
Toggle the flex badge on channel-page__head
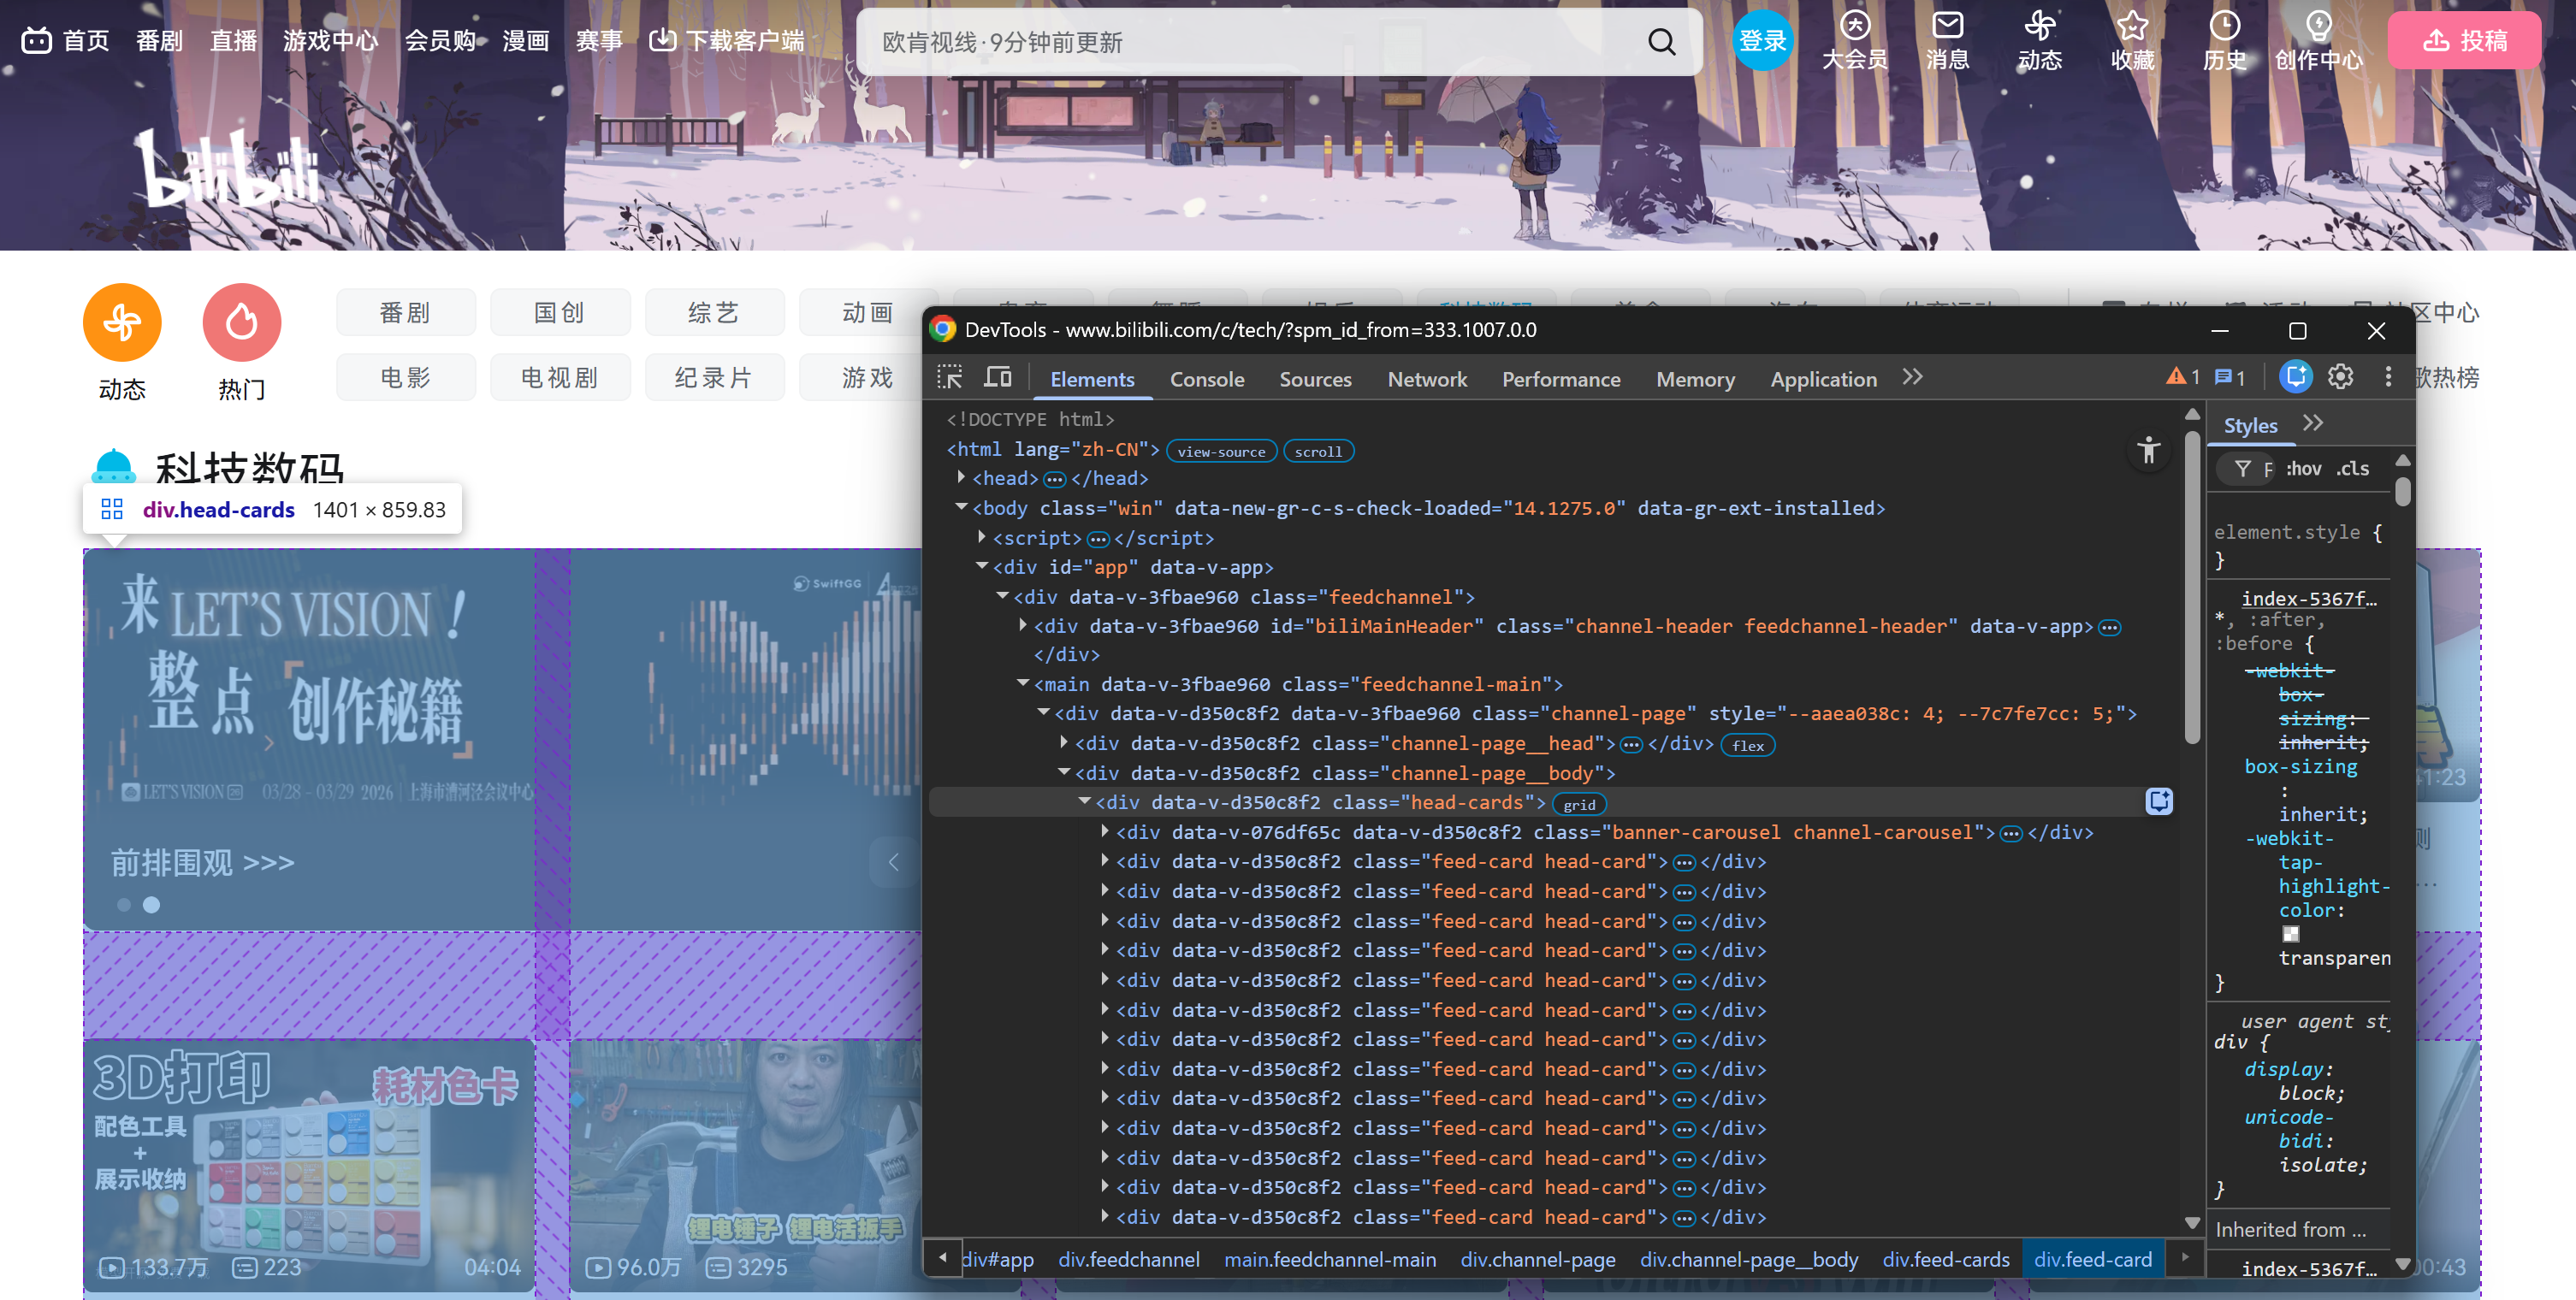[x=1746, y=744]
